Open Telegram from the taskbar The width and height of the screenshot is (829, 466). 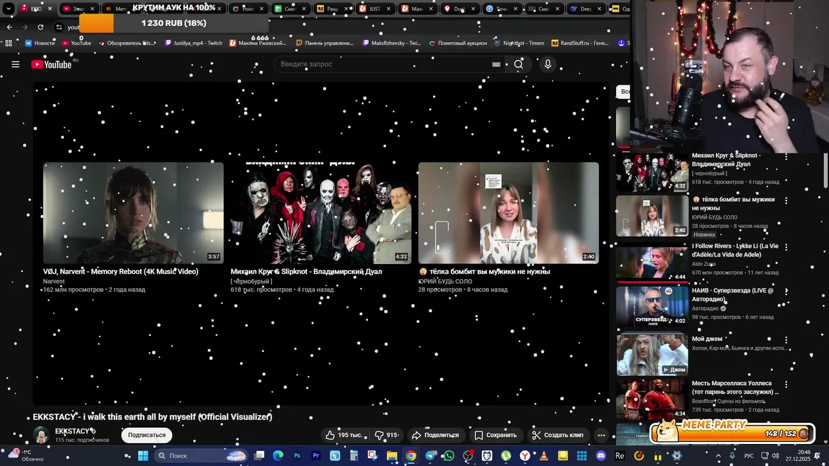click(430, 456)
